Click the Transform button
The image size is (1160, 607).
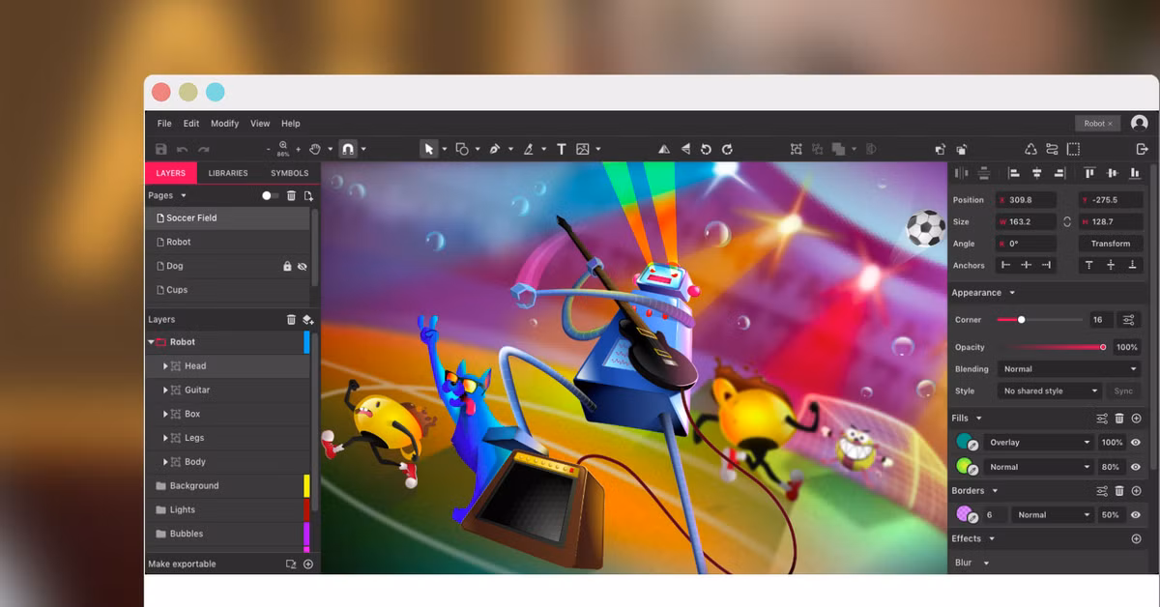click(1110, 244)
